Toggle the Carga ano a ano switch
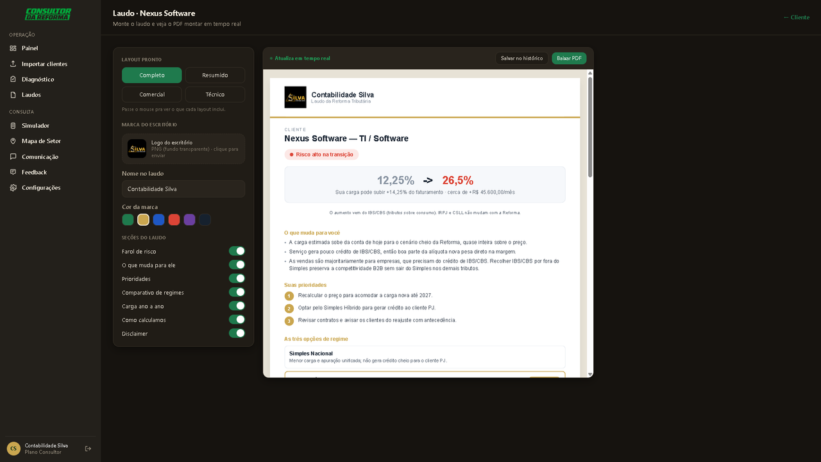The width and height of the screenshot is (821, 462). click(x=237, y=306)
